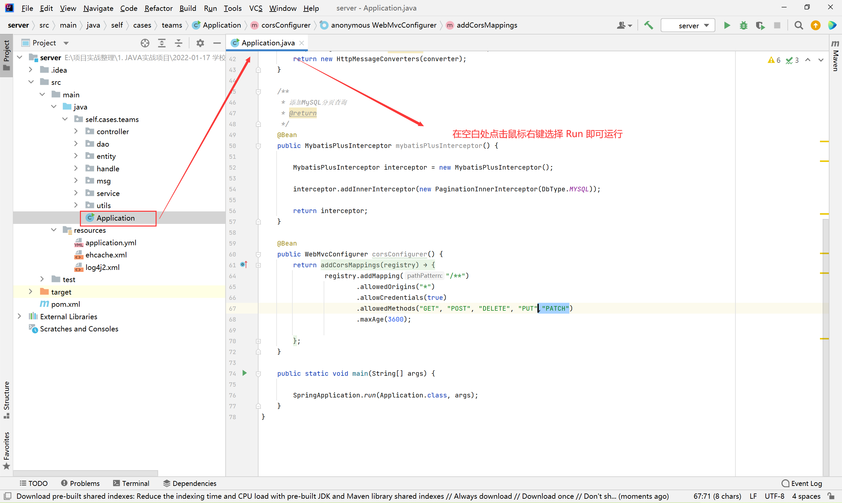Open Search Everywhere magnifier icon
The image size is (842, 503).
pyautogui.click(x=799, y=25)
